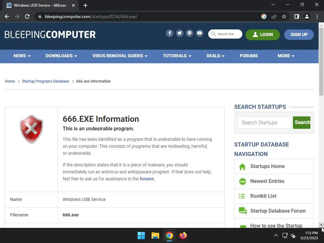Viewport: 324px width, 243px height.
Task: Select Windows USB Service name value
Action: pyautogui.click(x=84, y=199)
